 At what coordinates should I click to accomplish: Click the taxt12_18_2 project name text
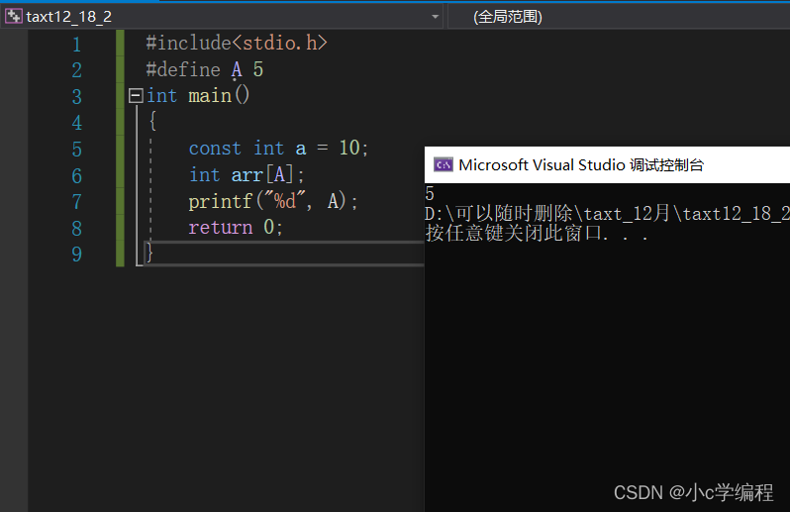pyautogui.click(x=69, y=17)
